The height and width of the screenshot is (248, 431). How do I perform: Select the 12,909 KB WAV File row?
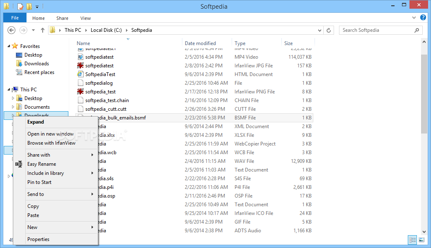coord(194,161)
